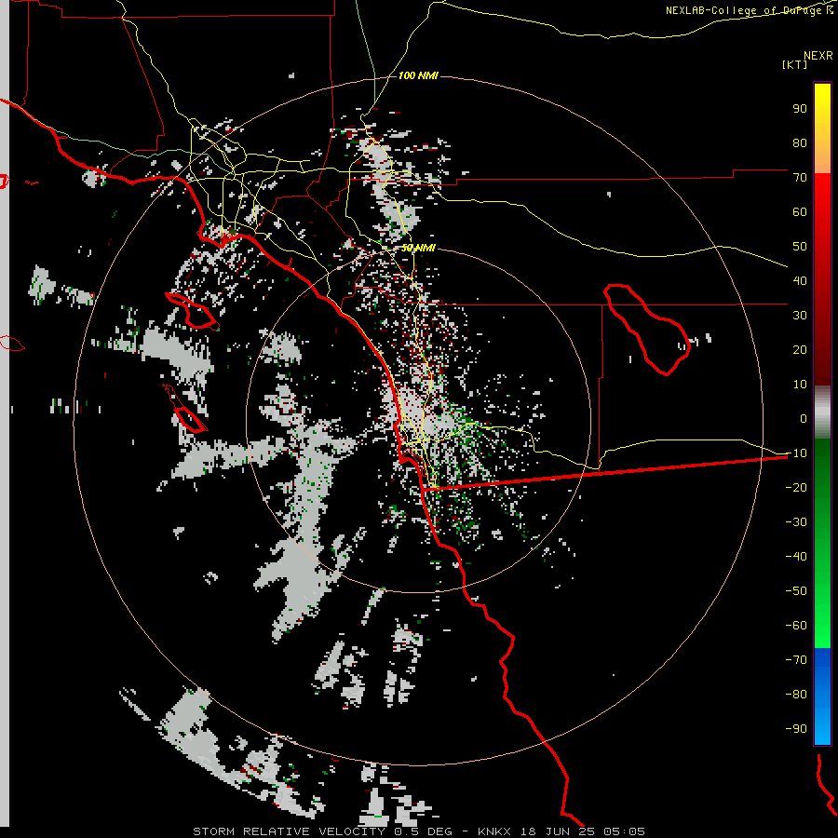Click the positive 40 value on the velocity scale

800,280
